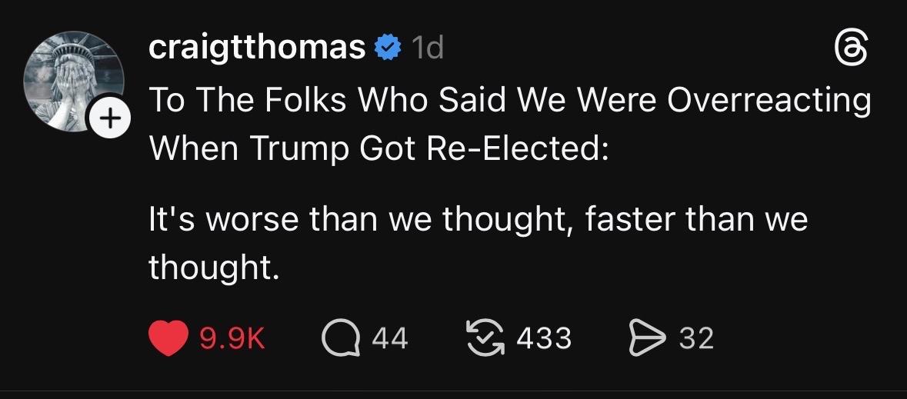This screenshot has height=399, width=907.
Task: Follow craigtthomas with the plus button
Action: pyautogui.click(x=111, y=119)
